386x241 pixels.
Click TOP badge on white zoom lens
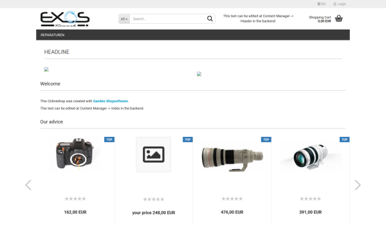tap(344, 139)
